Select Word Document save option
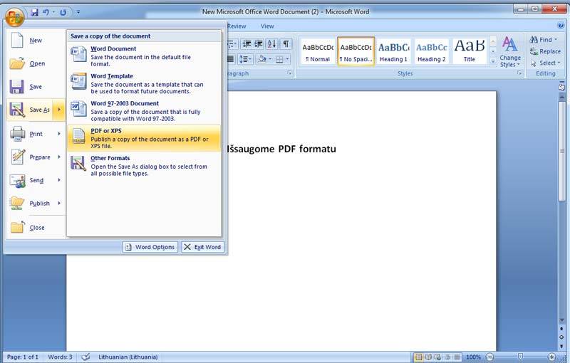The height and width of the screenshot is (363, 570). [x=144, y=56]
